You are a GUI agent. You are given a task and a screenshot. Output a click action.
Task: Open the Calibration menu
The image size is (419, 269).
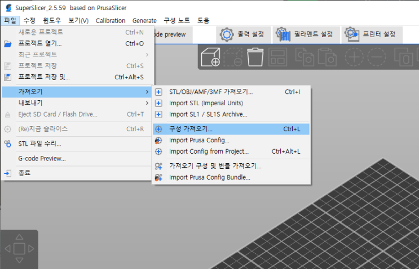click(x=111, y=21)
